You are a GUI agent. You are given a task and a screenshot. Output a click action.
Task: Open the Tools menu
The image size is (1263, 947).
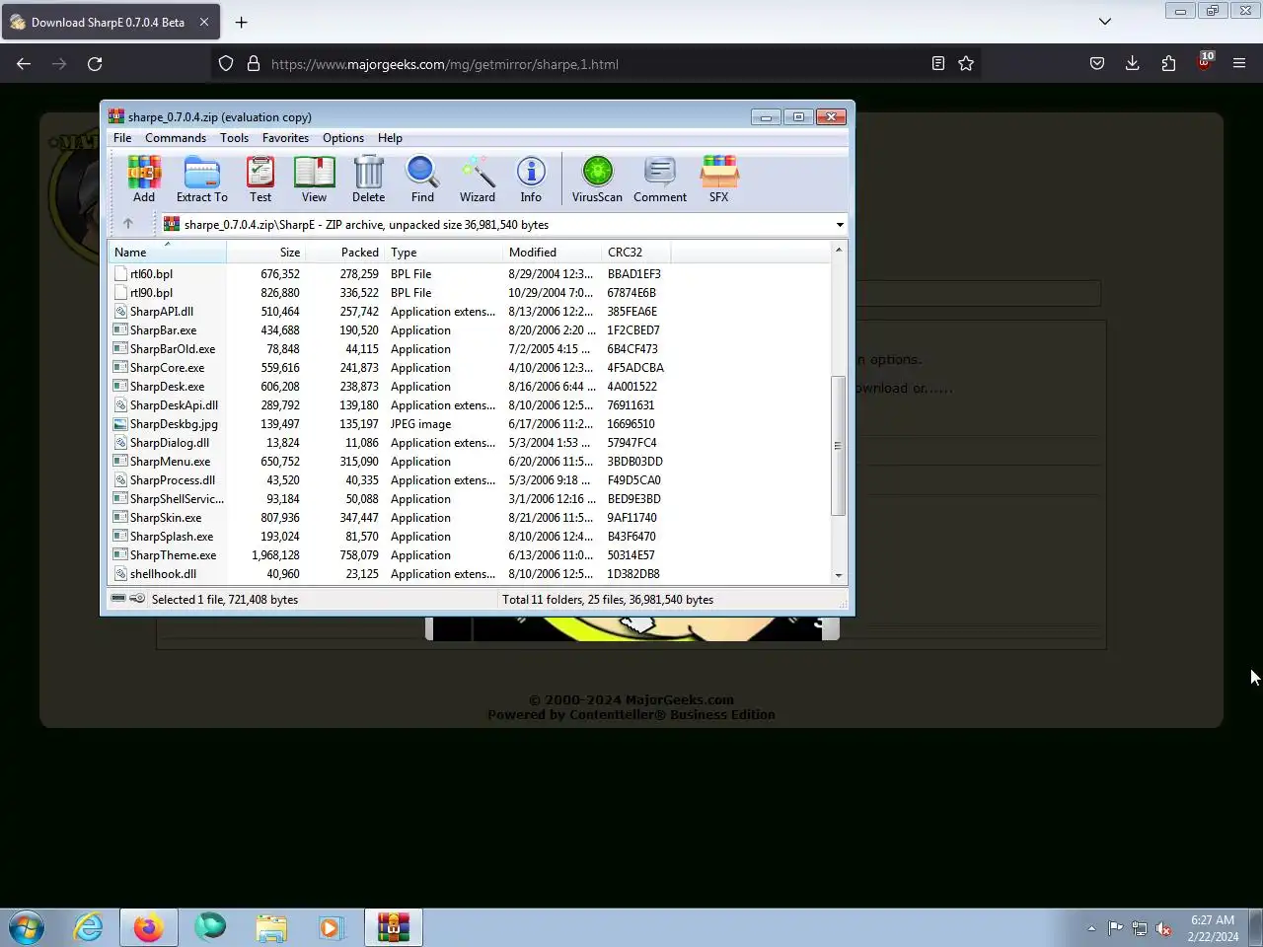click(x=234, y=138)
